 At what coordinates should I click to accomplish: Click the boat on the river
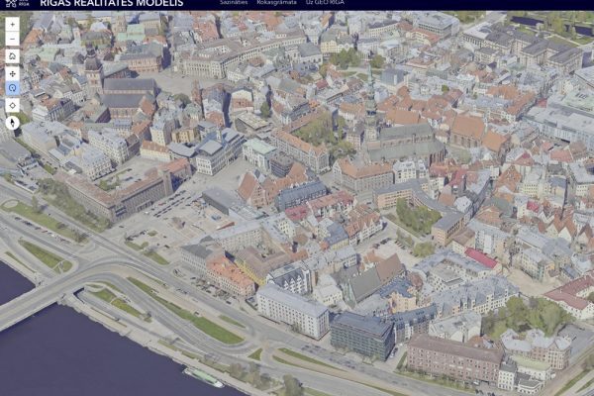coord(203,377)
